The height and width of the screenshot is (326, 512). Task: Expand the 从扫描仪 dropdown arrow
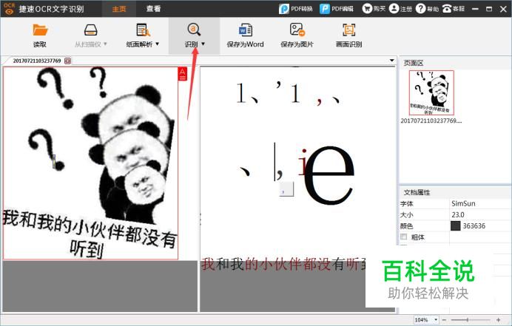[x=105, y=44]
